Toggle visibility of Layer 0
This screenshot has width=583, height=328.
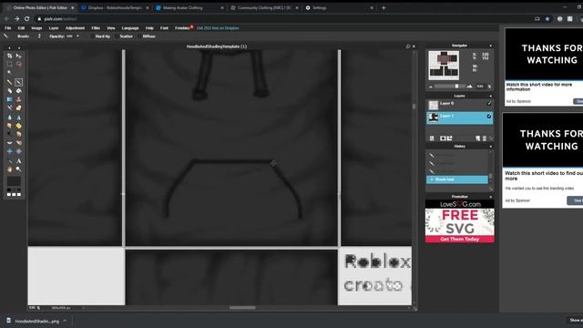pos(489,103)
